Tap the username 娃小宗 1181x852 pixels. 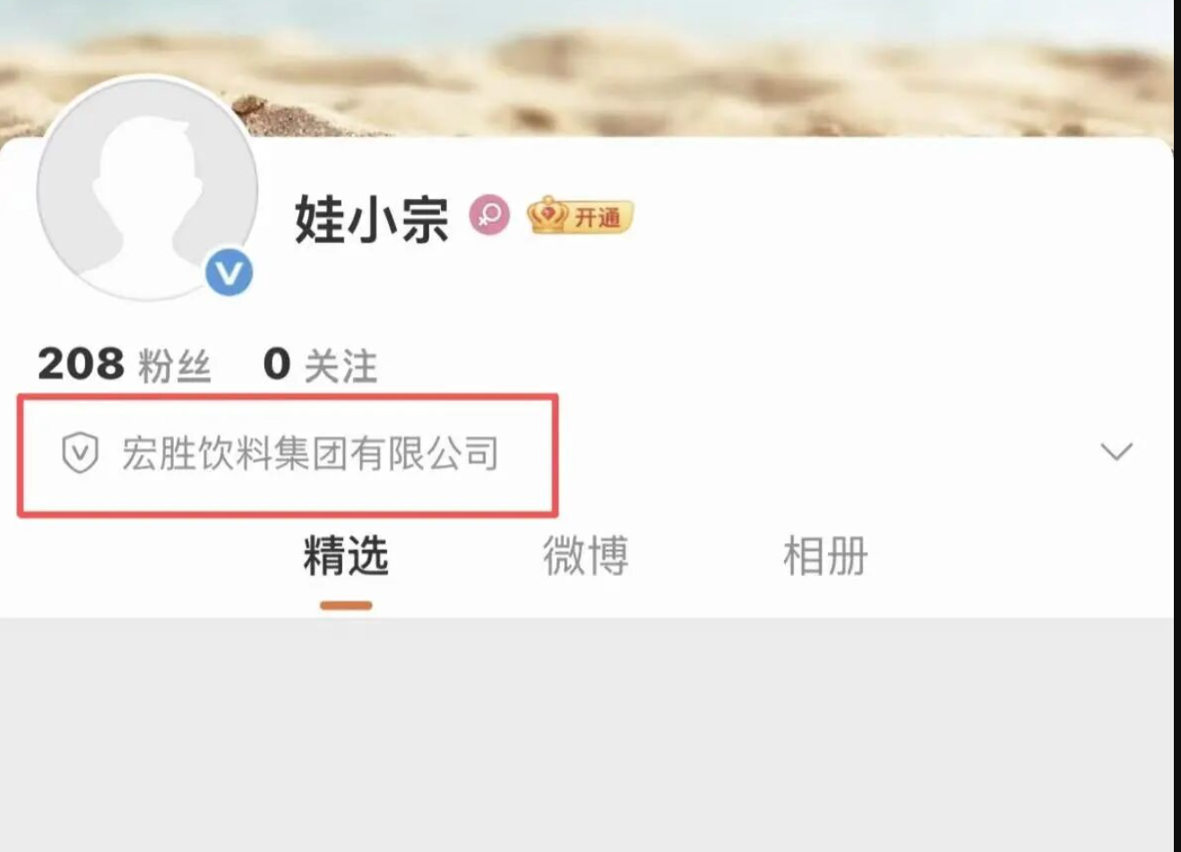371,218
